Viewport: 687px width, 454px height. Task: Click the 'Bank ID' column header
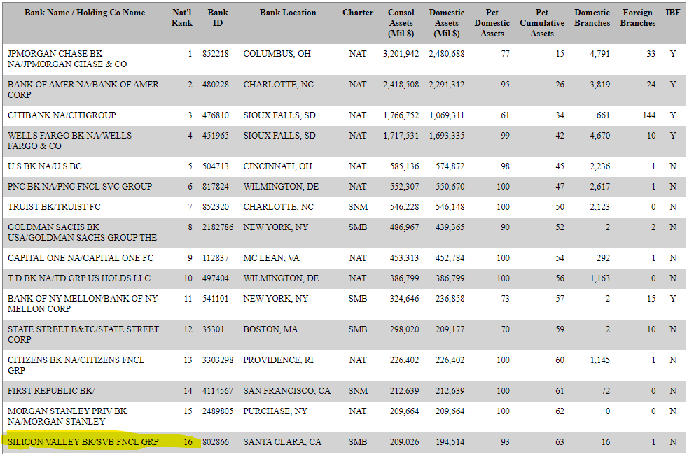218,18
